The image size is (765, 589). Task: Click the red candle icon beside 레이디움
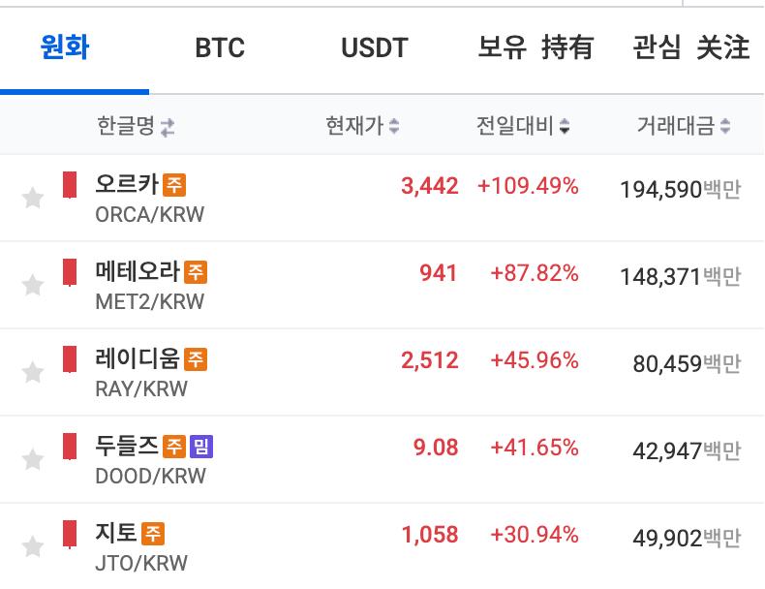click(70, 358)
